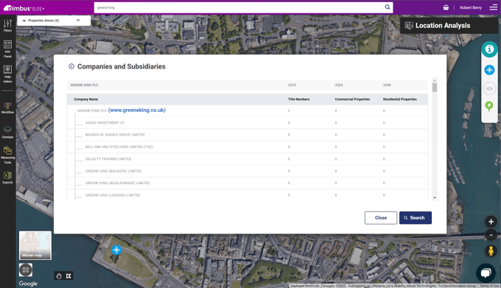Click the 2324 commercial properties total

tap(339, 85)
